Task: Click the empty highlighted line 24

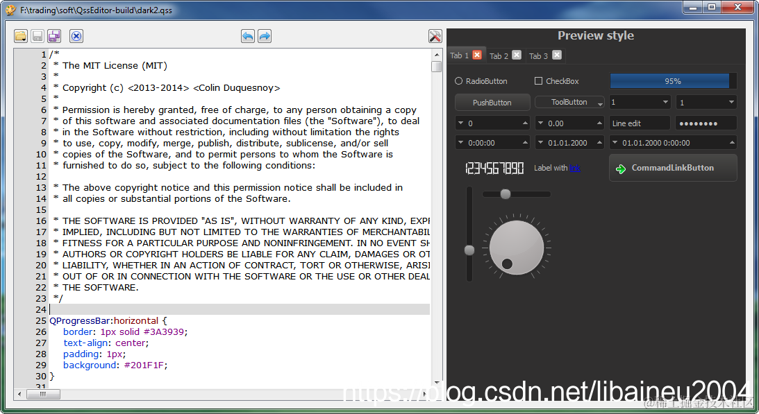Action: click(240, 309)
